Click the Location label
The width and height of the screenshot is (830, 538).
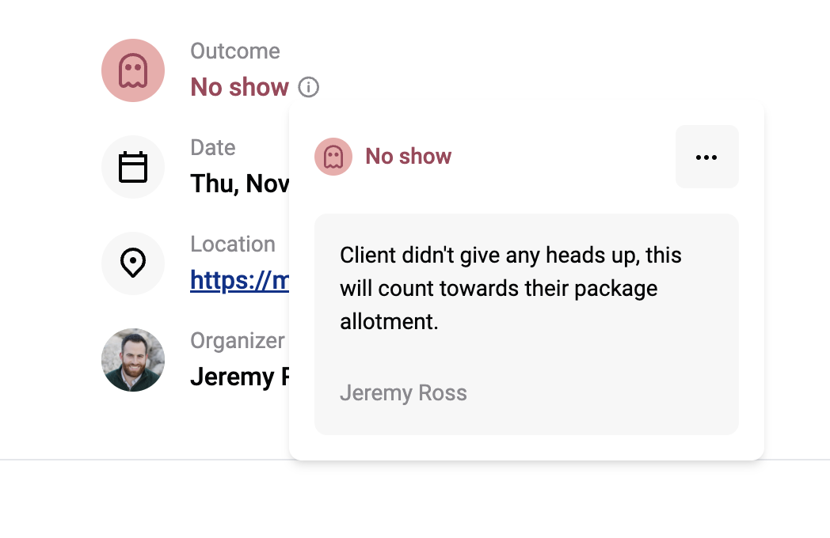click(x=233, y=244)
